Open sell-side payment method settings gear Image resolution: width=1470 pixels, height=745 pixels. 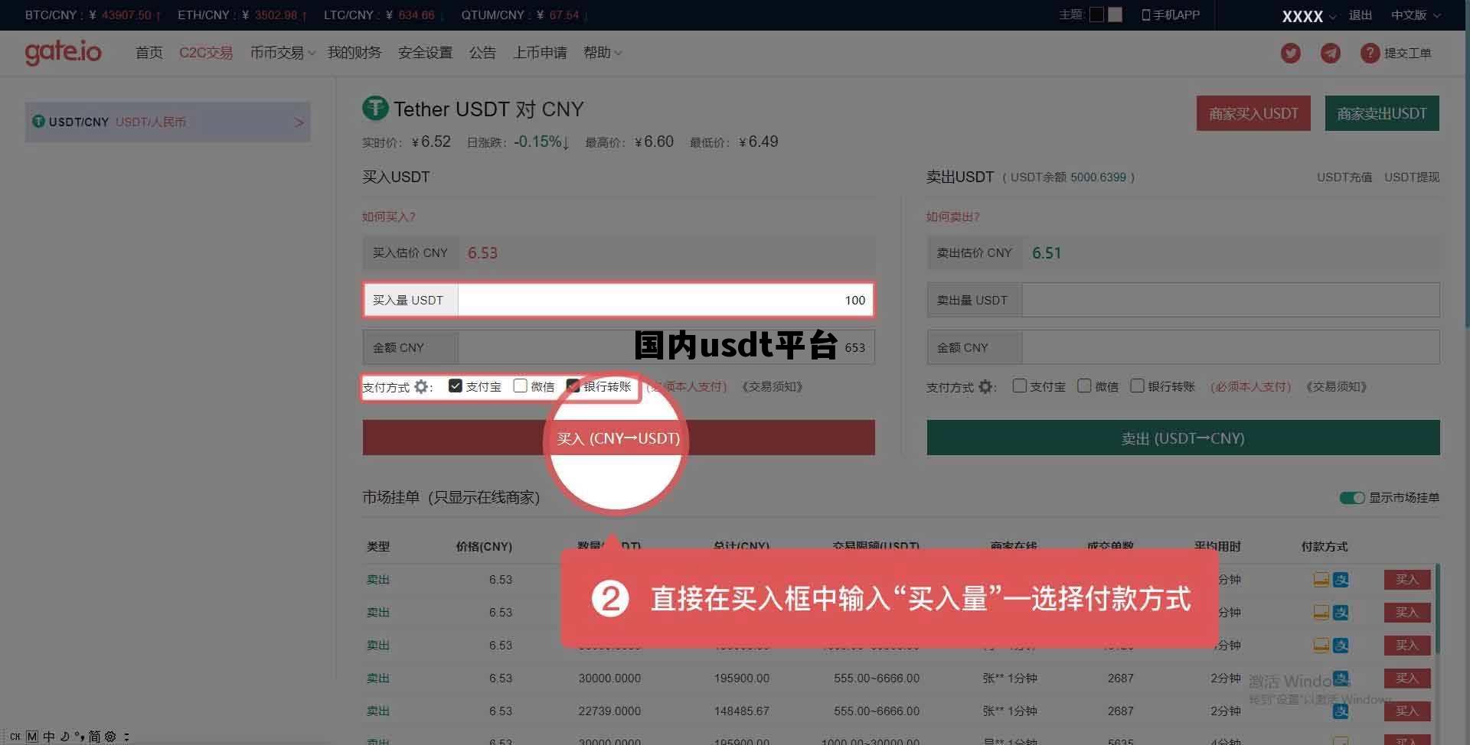[986, 387]
